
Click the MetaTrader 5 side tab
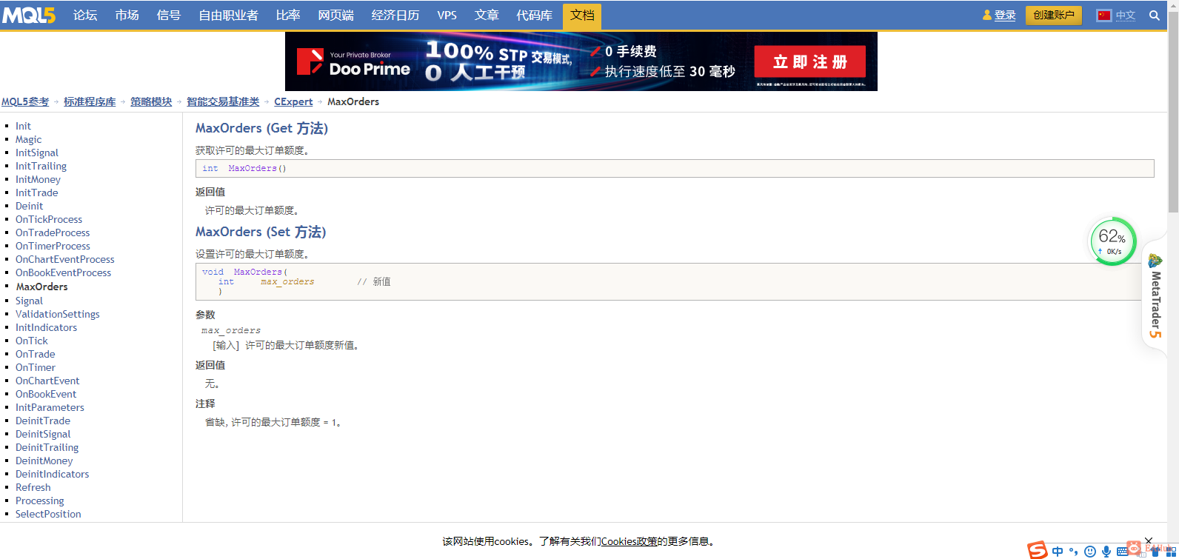[1155, 295]
